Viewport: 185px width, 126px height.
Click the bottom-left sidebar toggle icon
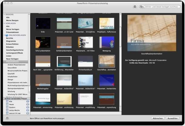(7, 118)
